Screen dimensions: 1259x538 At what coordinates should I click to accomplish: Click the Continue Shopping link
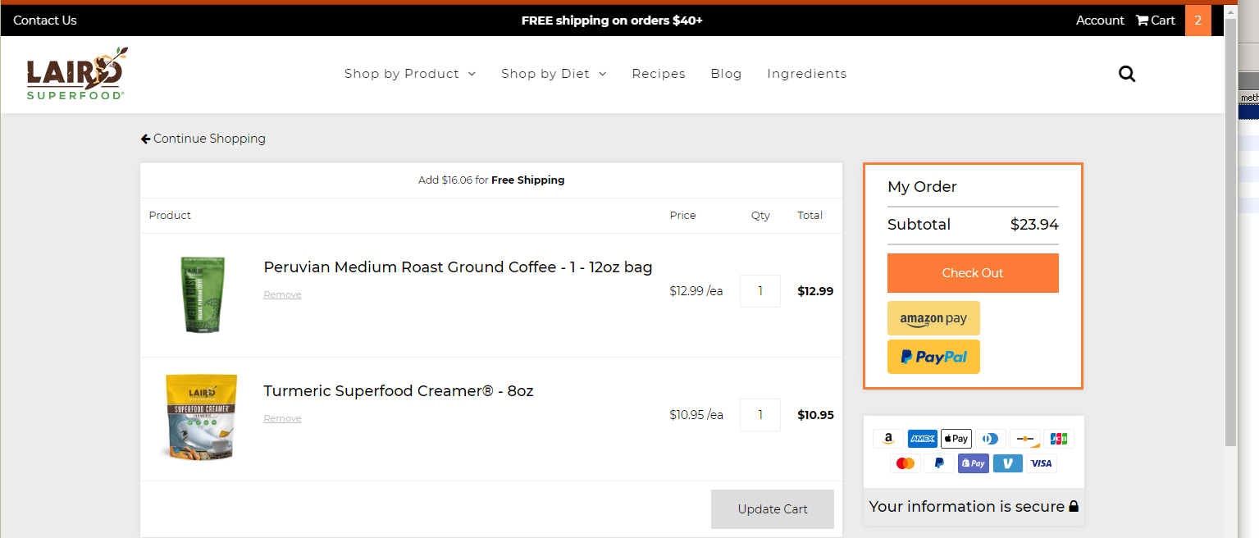203,139
